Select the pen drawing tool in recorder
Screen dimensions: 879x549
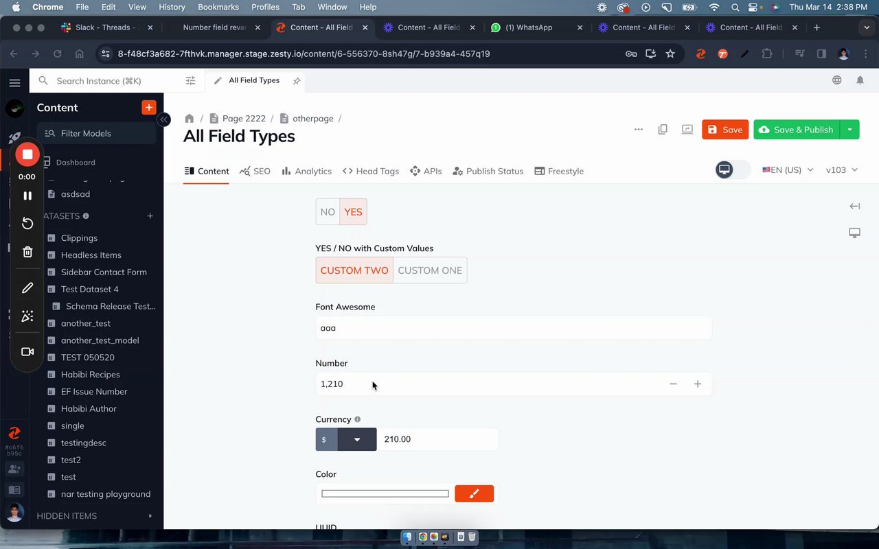pos(27,288)
